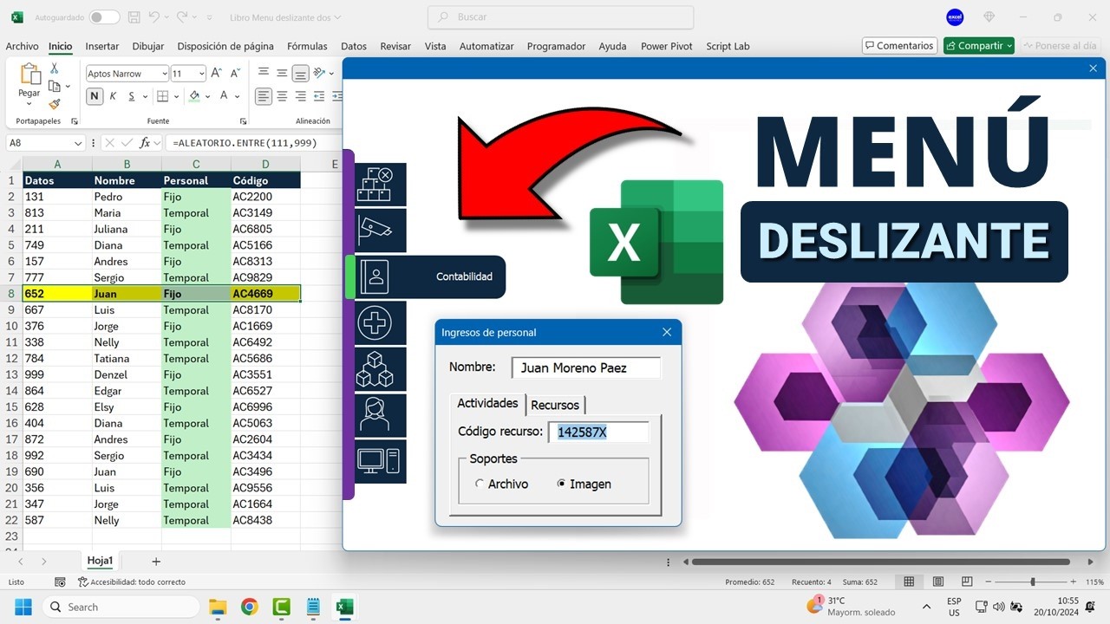This screenshot has height=624, width=1110.
Task: Click the Nombre input field
Action: pyautogui.click(x=586, y=367)
